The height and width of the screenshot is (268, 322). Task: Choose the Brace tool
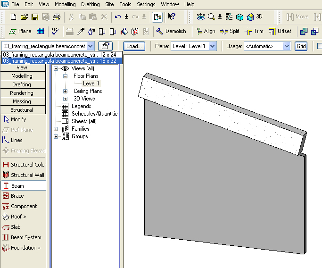click(x=17, y=196)
